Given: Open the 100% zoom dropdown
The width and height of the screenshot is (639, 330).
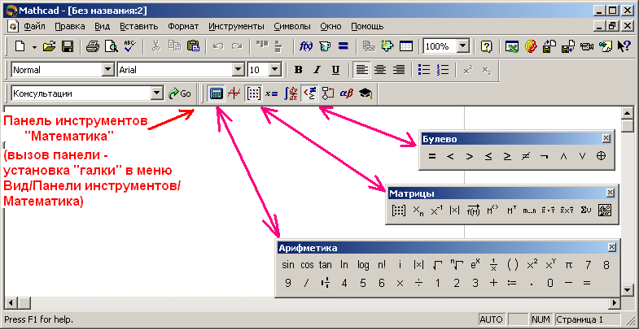Looking at the screenshot, I should 463,46.
